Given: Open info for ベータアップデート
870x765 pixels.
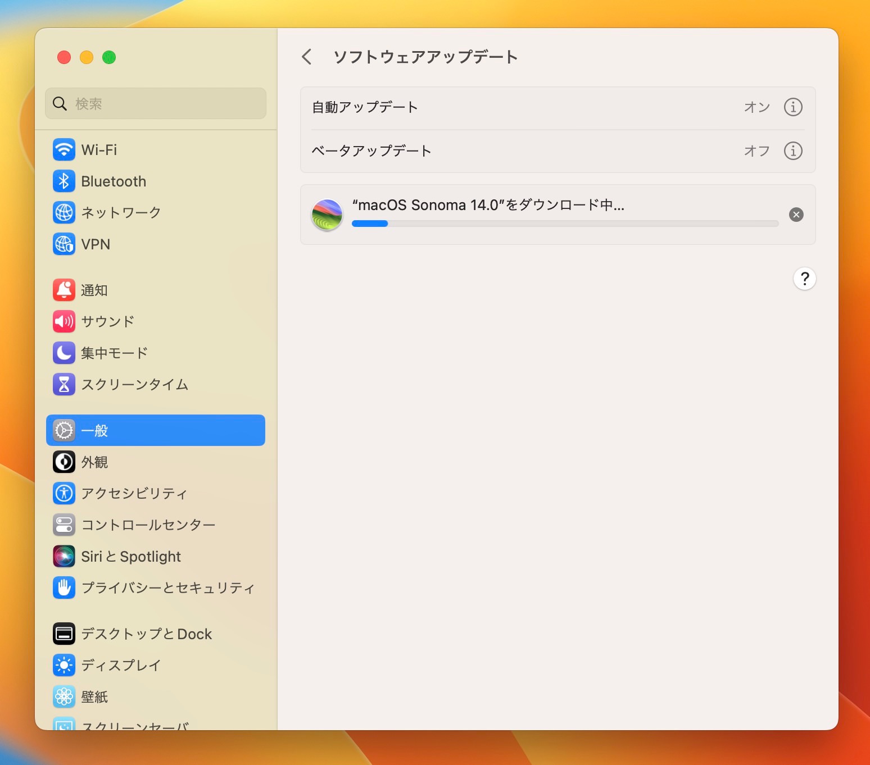Looking at the screenshot, I should click(x=793, y=151).
